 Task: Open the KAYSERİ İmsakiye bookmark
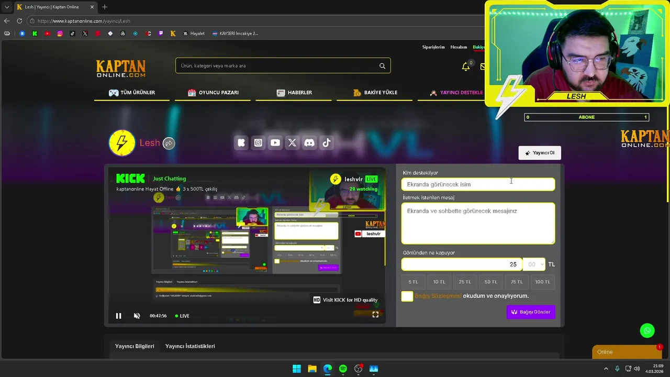(x=236, y=34)
